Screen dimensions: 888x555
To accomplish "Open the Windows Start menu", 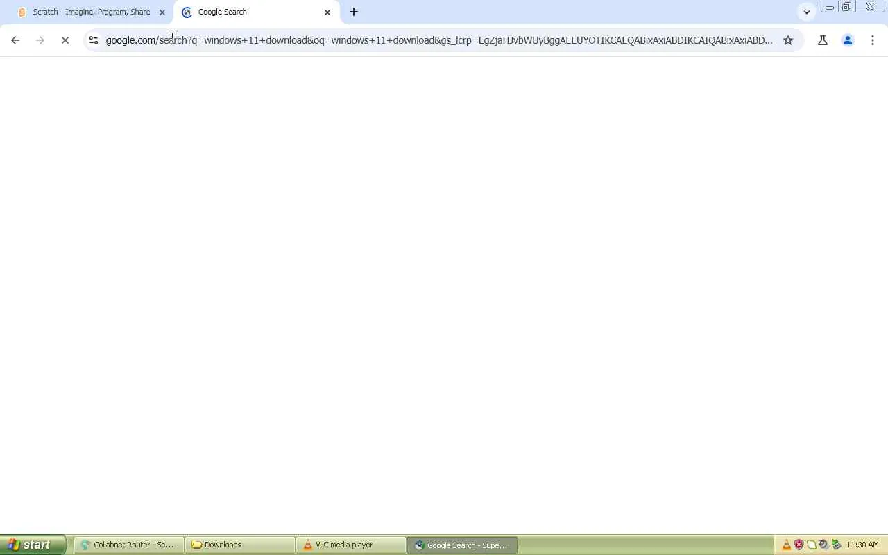I will [33, 545].
